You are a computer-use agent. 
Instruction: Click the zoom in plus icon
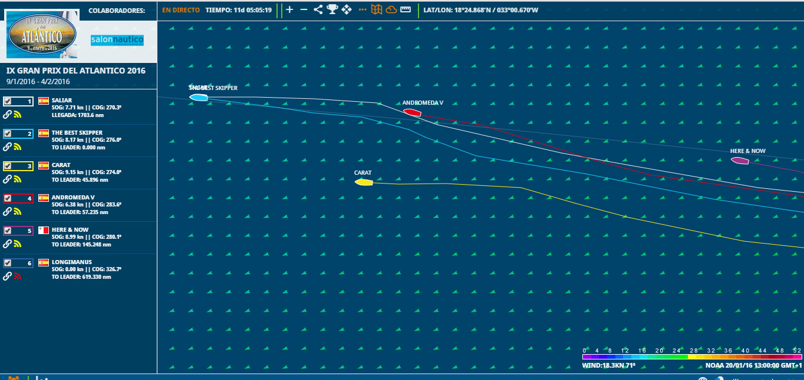[x=289, y=9]
